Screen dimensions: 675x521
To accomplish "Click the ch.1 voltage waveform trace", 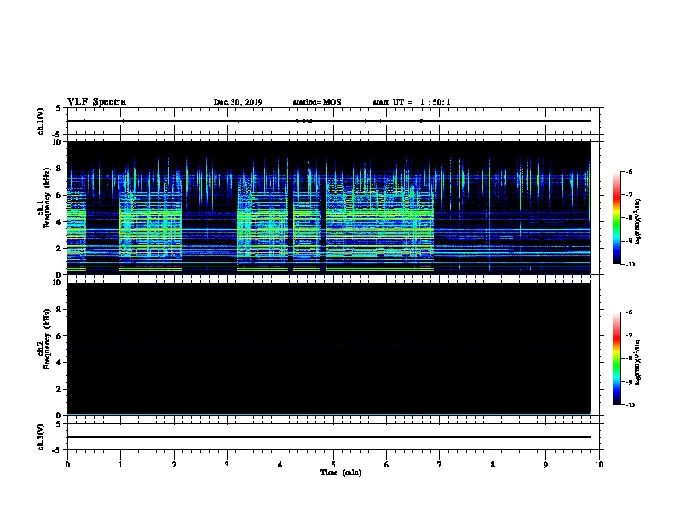I will 328,121.
